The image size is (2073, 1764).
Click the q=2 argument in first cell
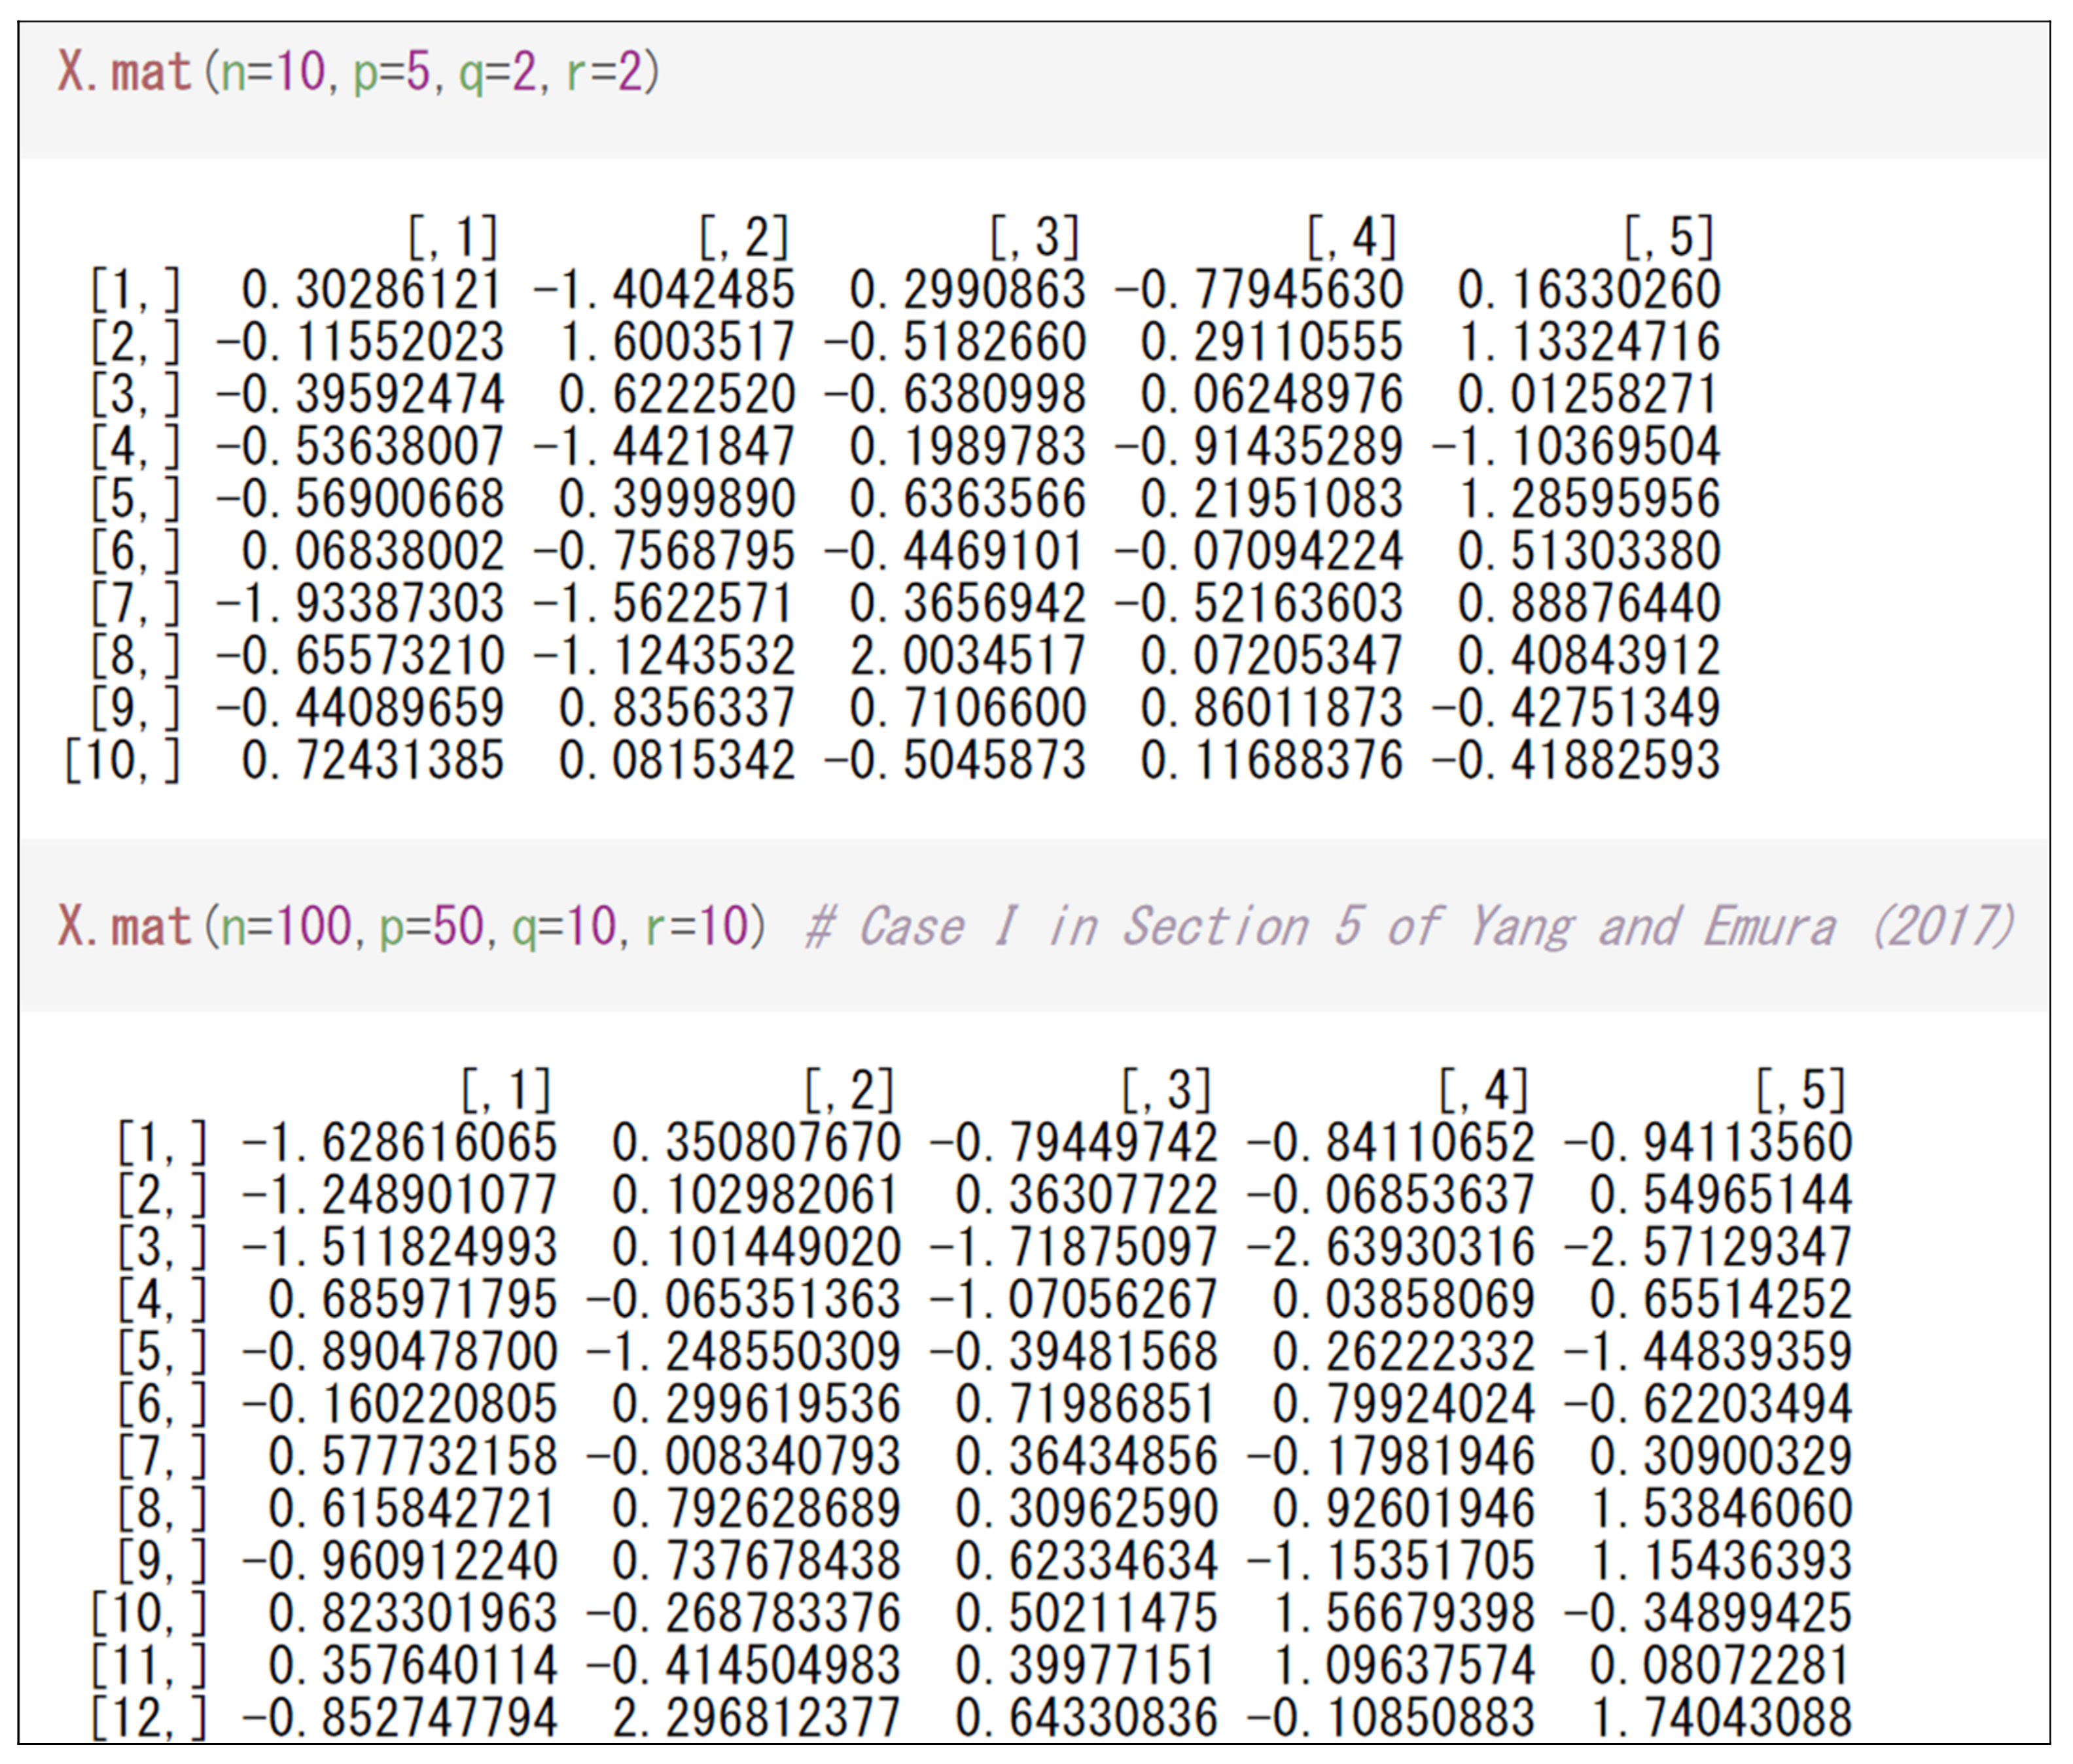point(497,73)
